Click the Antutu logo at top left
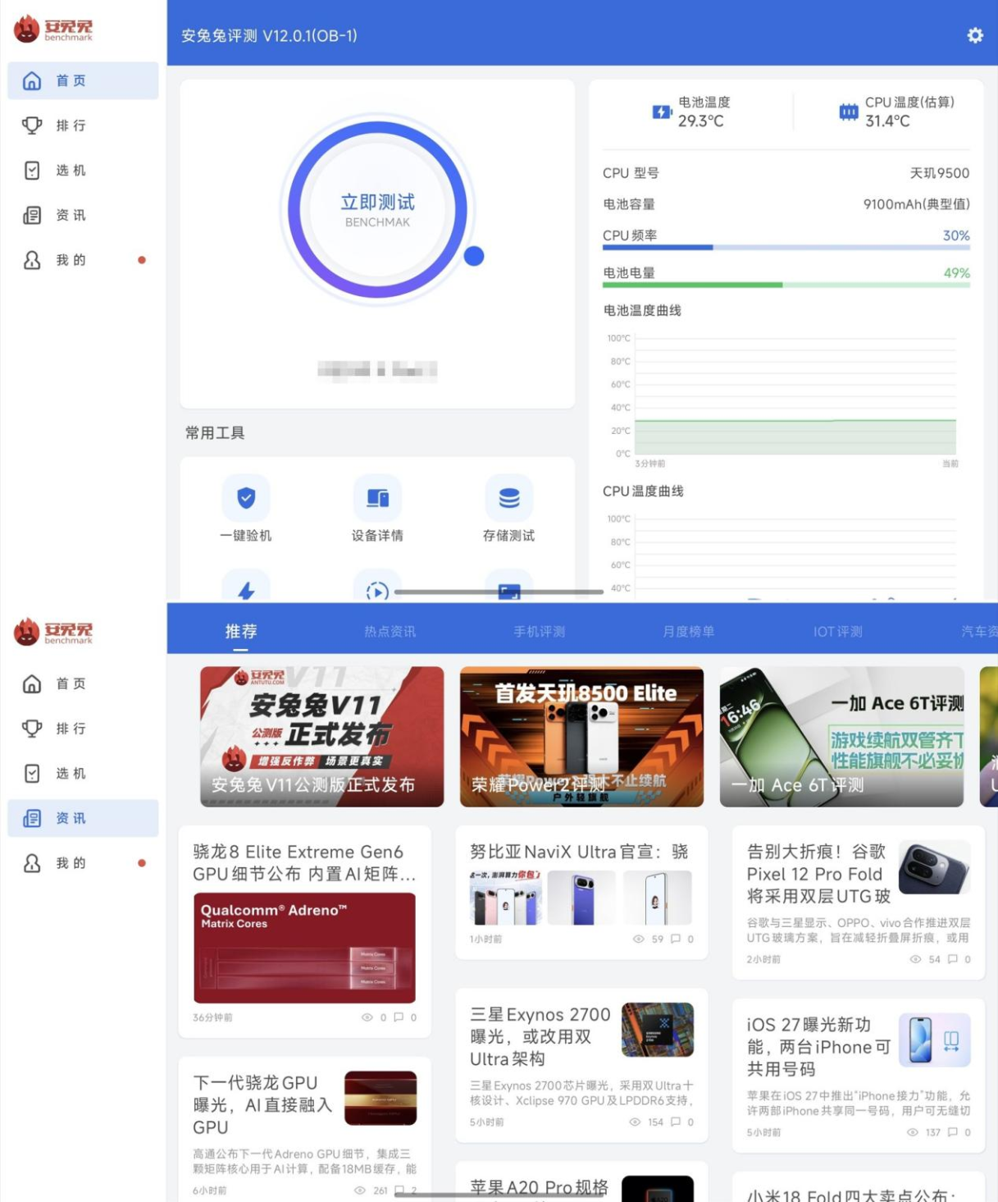The height and width of the screenshot is (1202, 998). (x=53, y=29)
